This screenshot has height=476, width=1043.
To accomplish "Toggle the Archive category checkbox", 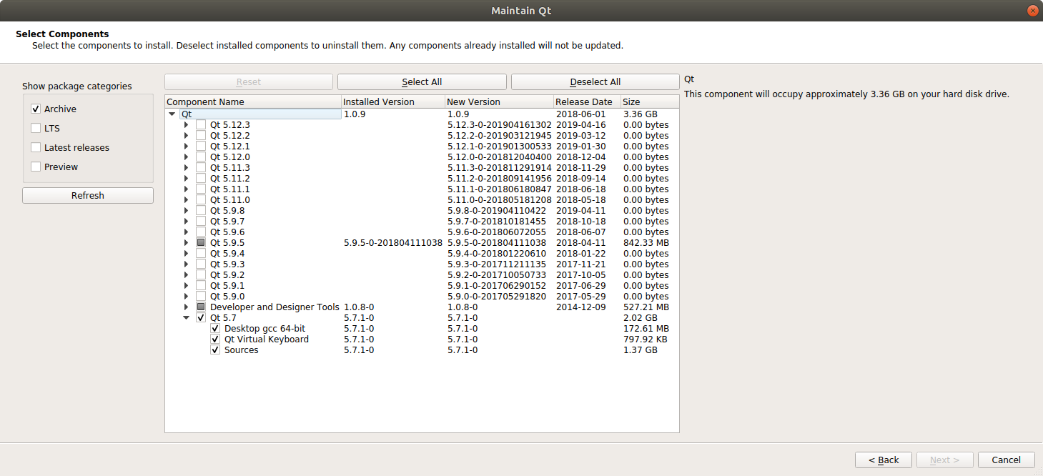I will 36,109.
